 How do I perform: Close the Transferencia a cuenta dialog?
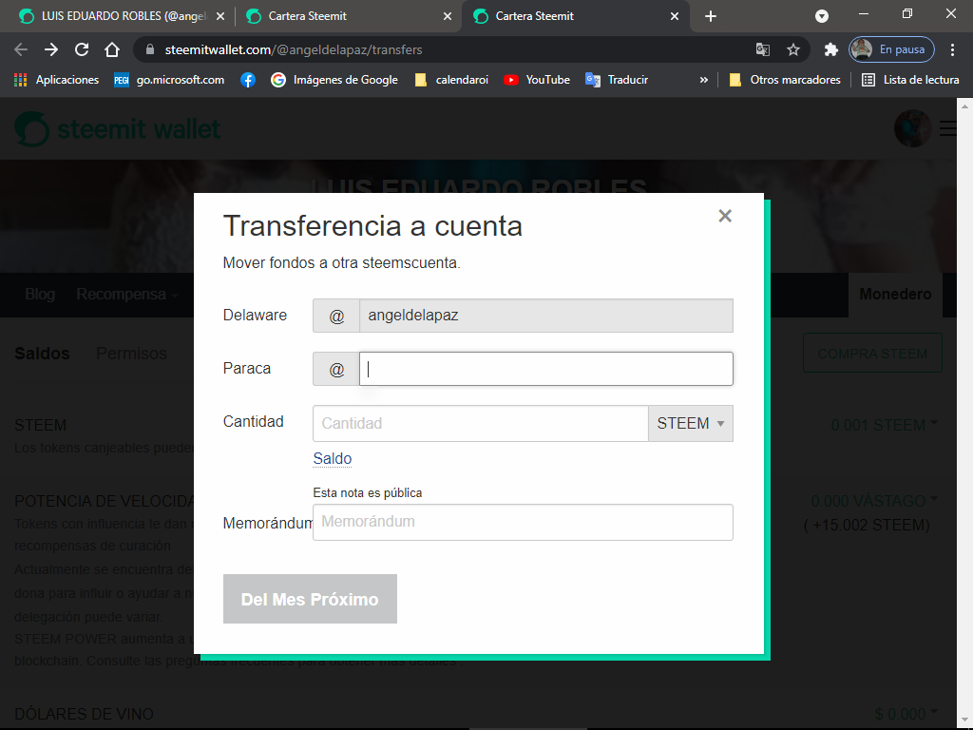[725, 216]
